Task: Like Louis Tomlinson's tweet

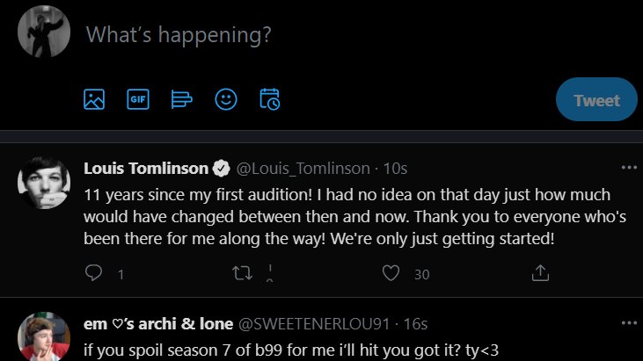Action: click(391, 274)
